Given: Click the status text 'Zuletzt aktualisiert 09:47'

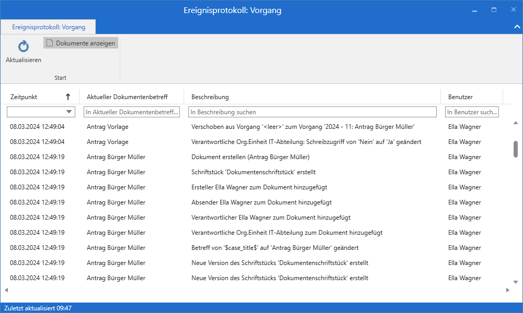Looking at the screenshot, I should [38, 308].
